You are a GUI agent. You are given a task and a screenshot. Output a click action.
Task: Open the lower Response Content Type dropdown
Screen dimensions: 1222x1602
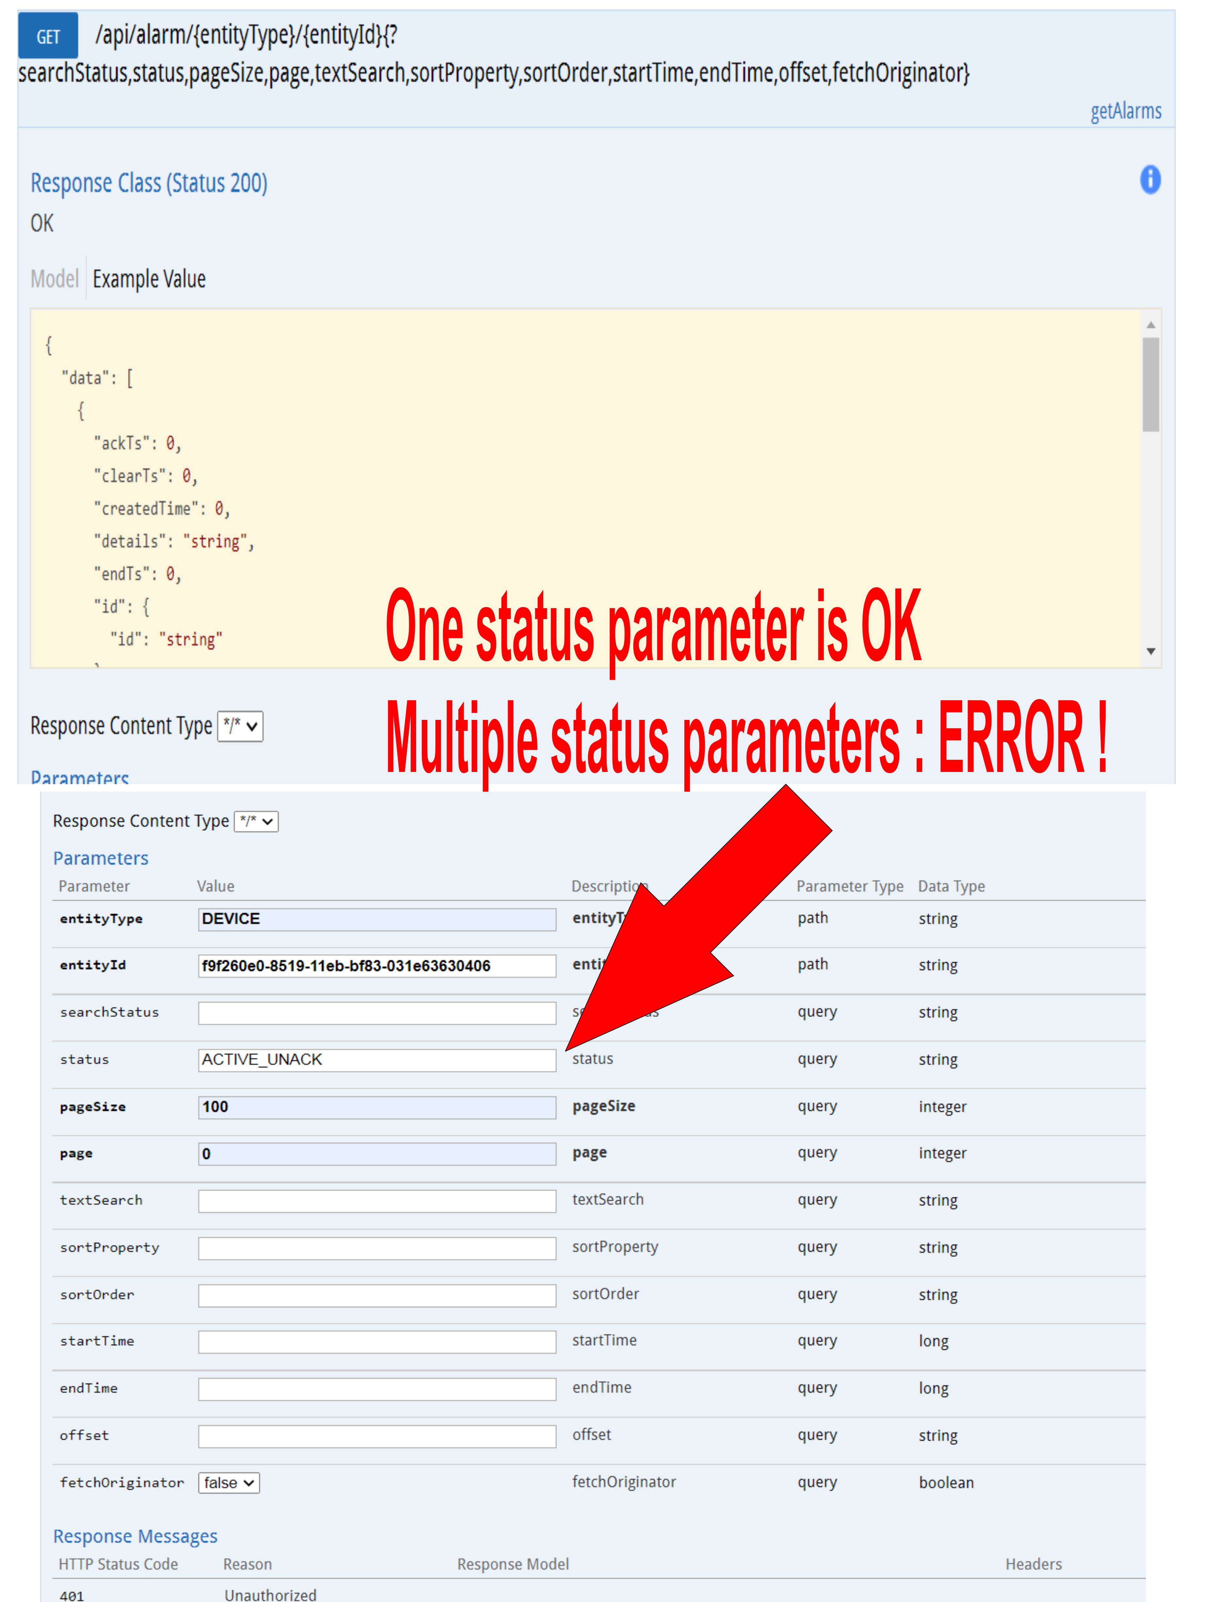point(256,821)
